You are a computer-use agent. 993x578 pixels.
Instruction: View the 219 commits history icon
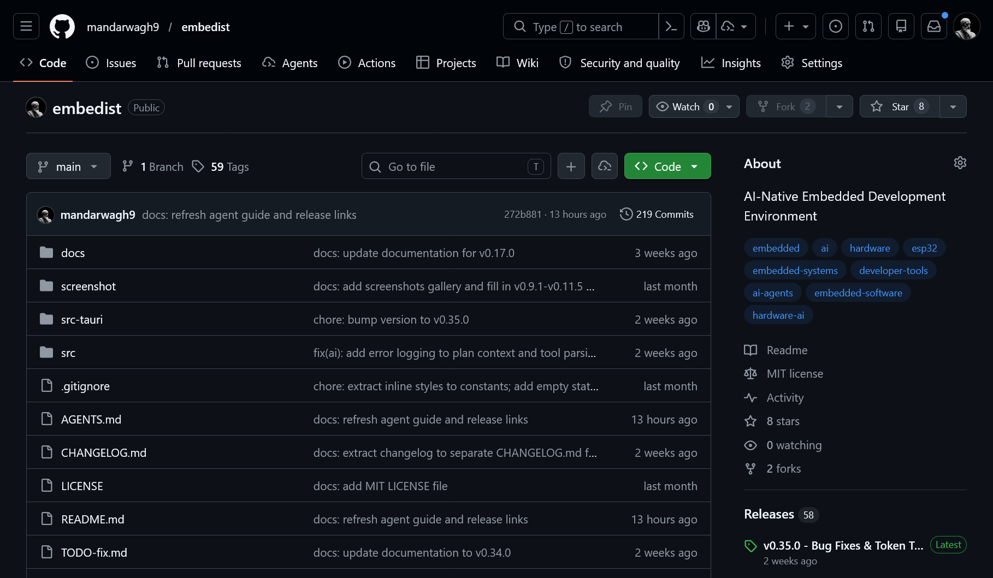[x=626, y=214]
